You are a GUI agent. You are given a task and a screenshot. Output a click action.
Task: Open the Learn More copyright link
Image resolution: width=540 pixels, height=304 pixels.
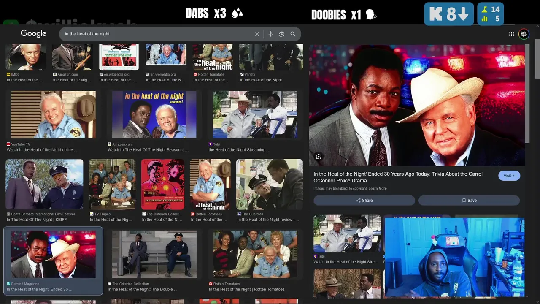pyautogui.click(x=377, y=189)
